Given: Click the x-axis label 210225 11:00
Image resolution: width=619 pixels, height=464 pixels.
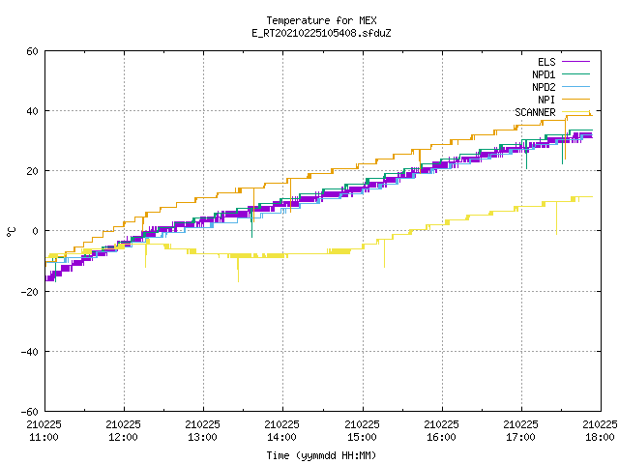Looking at the screenshot, I should pos(44,431).
